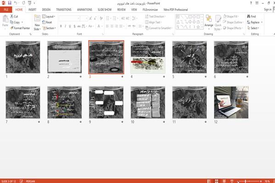This screenshot has height=183, width=275.
Task: Open Align Text dropdown
Action: tap(153, 22)
